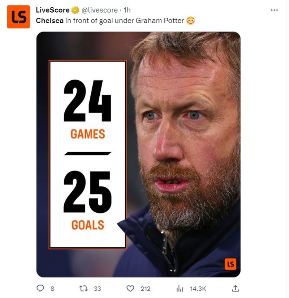This screenshot has width=289, height=298.
Task: Click the 212 likes count
Action: tap(145, 289)
